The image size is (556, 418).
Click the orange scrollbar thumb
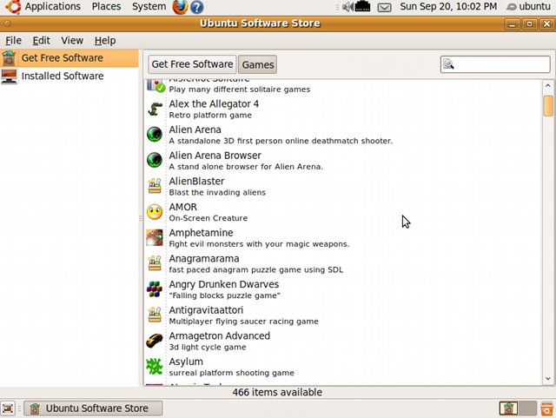(548, 106)
